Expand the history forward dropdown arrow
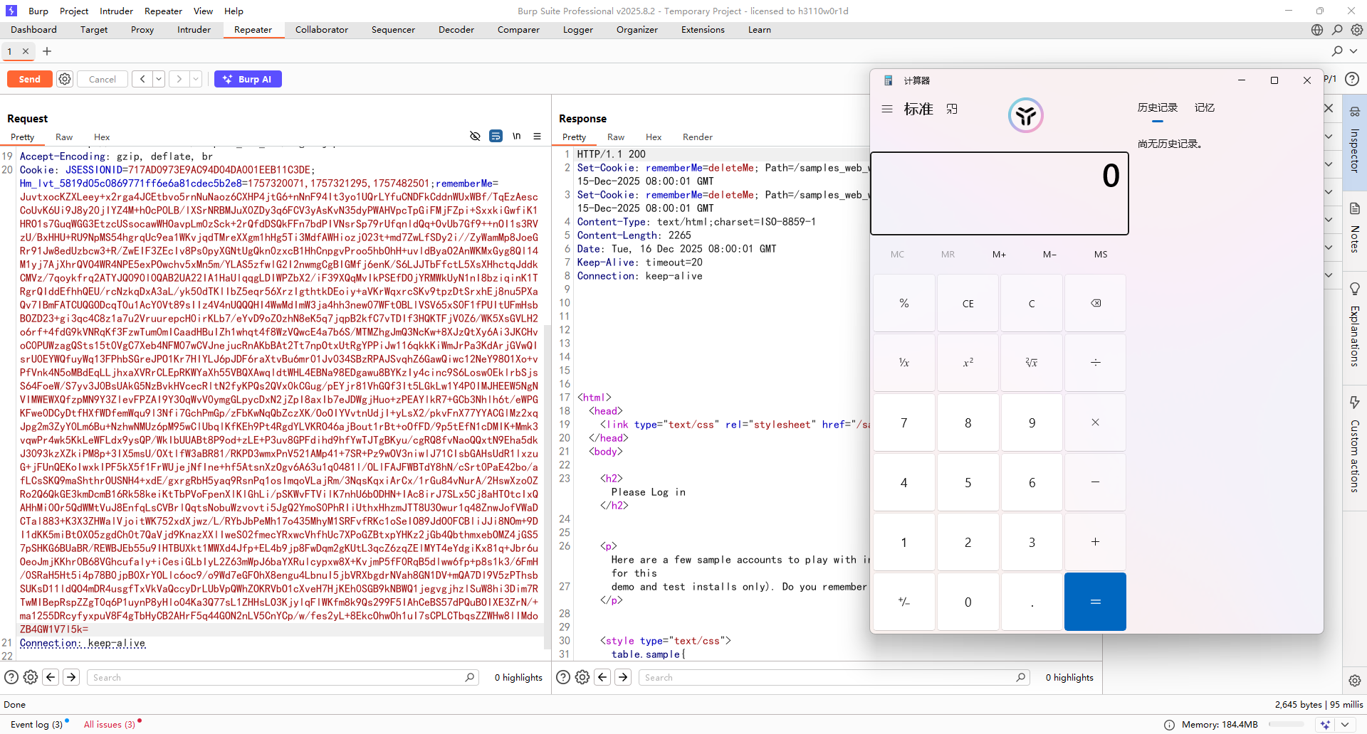1367x734 pixels. (196, 79)
